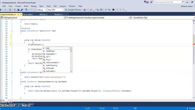Click the Navigate Backward arrow icon

click(1, 10)
